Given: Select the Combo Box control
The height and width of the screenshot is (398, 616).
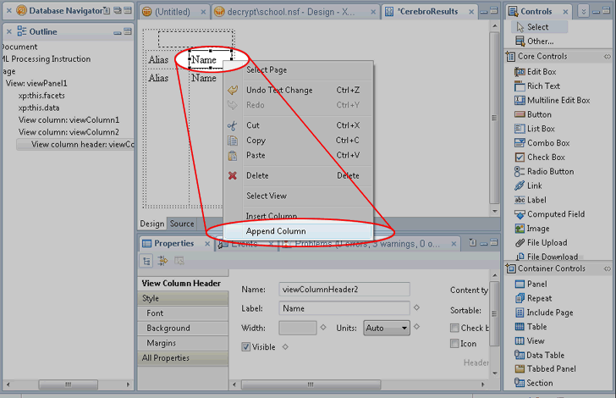Looking at the screenshot, I should pos(542,143).
